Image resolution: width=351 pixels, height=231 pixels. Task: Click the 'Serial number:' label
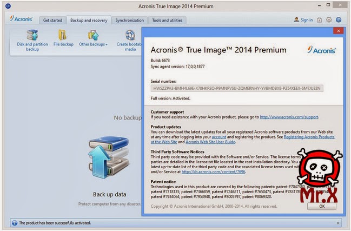pos(163,82)
